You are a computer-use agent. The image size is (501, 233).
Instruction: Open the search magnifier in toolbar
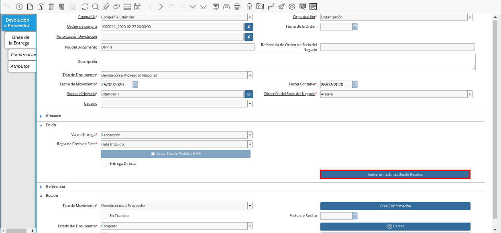(x=95, y=6)
